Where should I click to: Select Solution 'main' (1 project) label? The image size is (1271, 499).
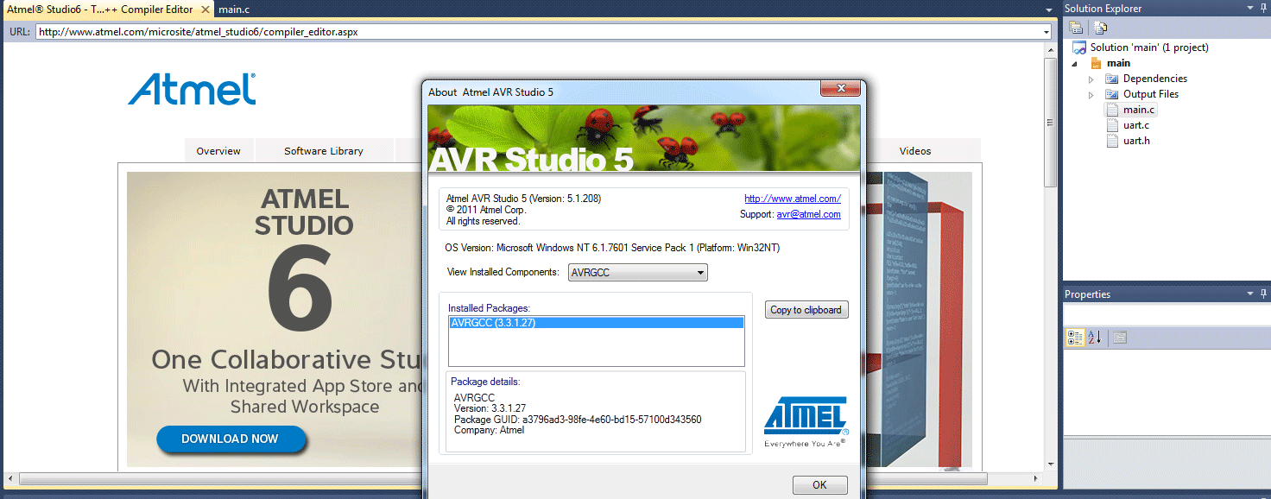coord(1149,47)
